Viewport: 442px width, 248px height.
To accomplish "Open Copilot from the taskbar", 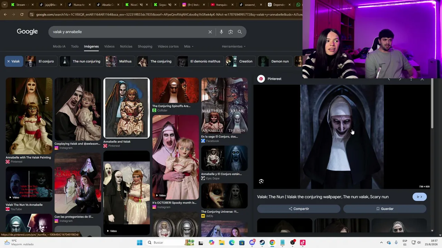I will (x=211, y=242).
